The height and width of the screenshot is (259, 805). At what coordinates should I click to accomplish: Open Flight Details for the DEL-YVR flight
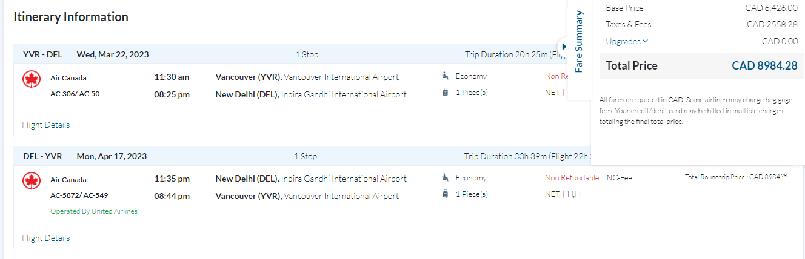click(x=46, y=238)
